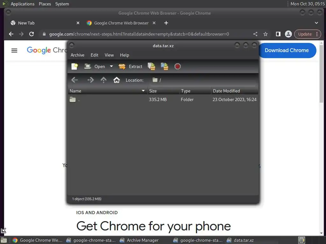326x244 pixels.
Task: Go back with archive navigation arrow
Action: pos(74,80)
